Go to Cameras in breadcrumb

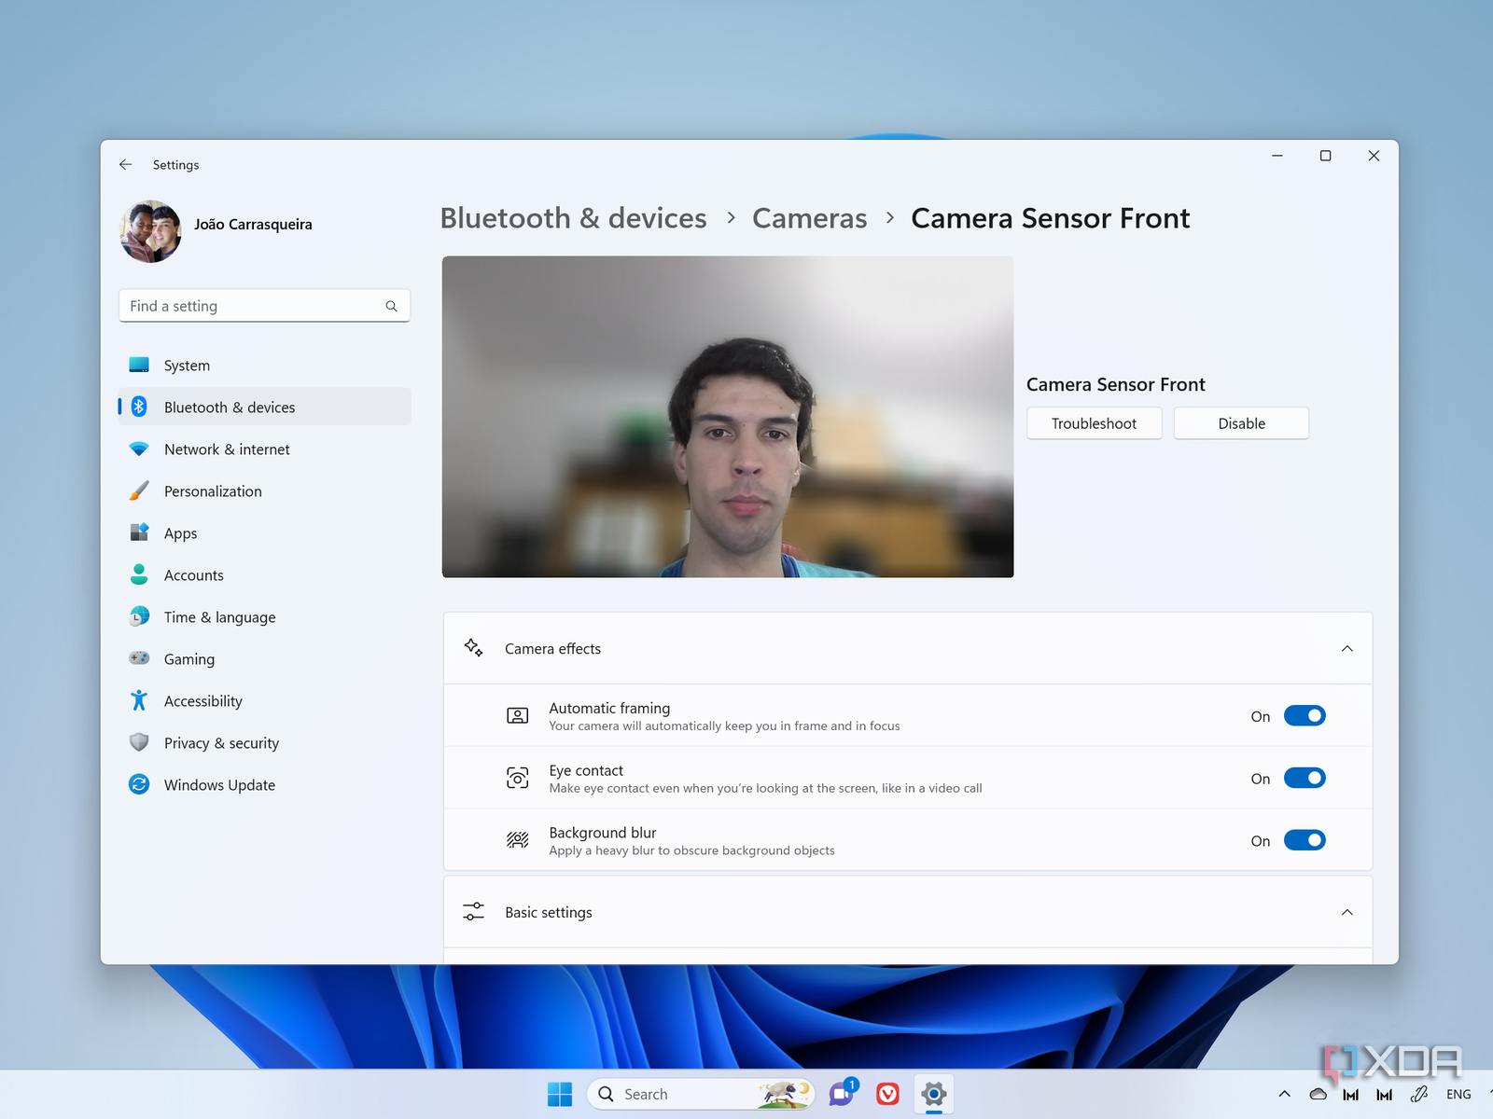tap(809, 218)
